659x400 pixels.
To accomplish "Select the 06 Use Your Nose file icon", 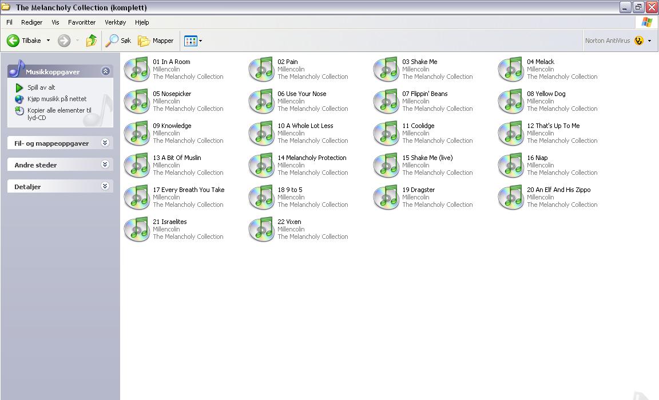I will coord(261,101).
